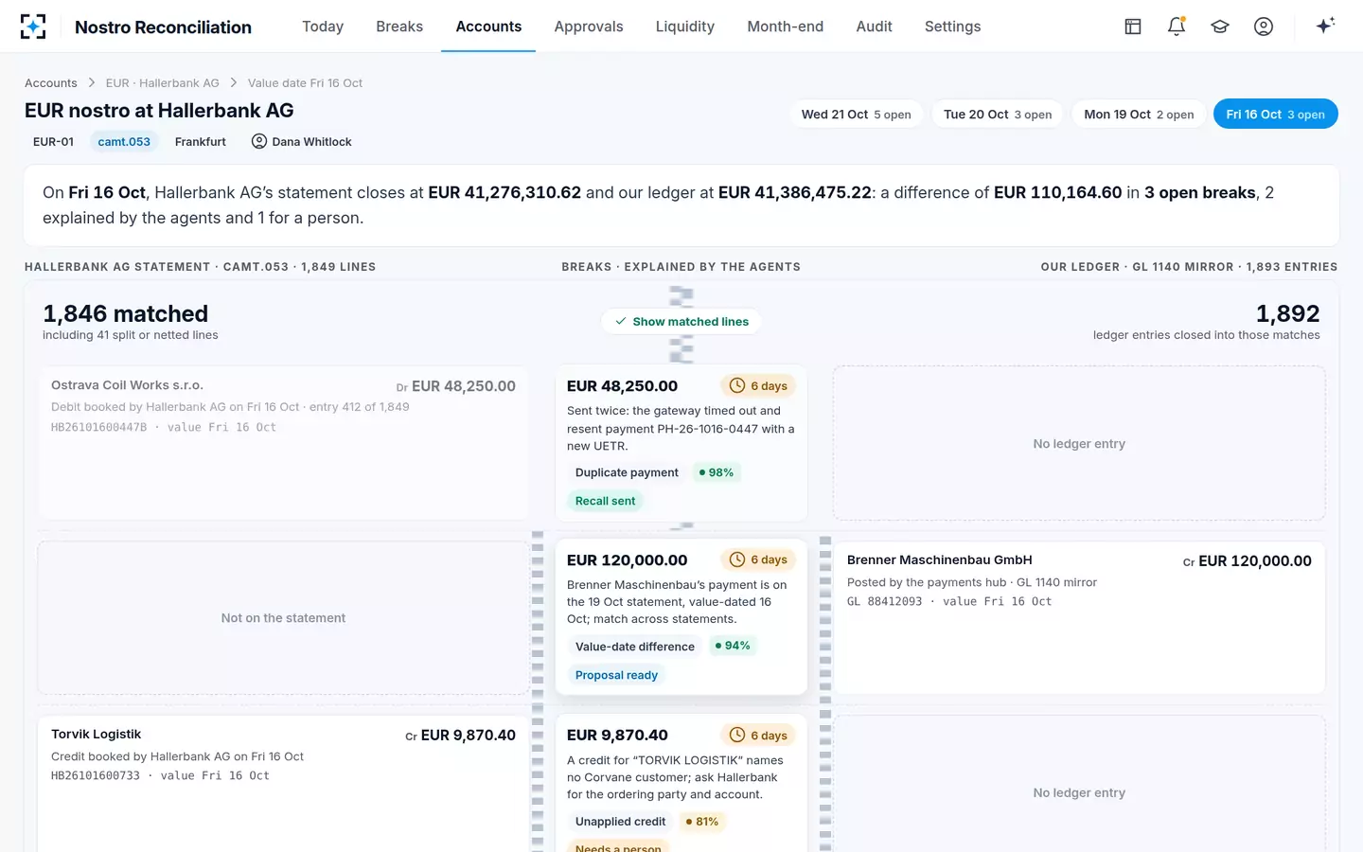Open the user profile icon

pyautogui.click(x=1264, y=27)
